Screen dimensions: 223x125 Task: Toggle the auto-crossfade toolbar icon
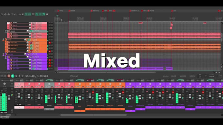coord(26,14)
